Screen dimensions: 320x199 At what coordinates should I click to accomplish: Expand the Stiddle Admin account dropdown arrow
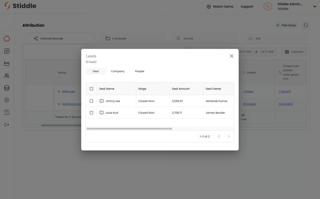pyautogui.click(x=315, y=7)
